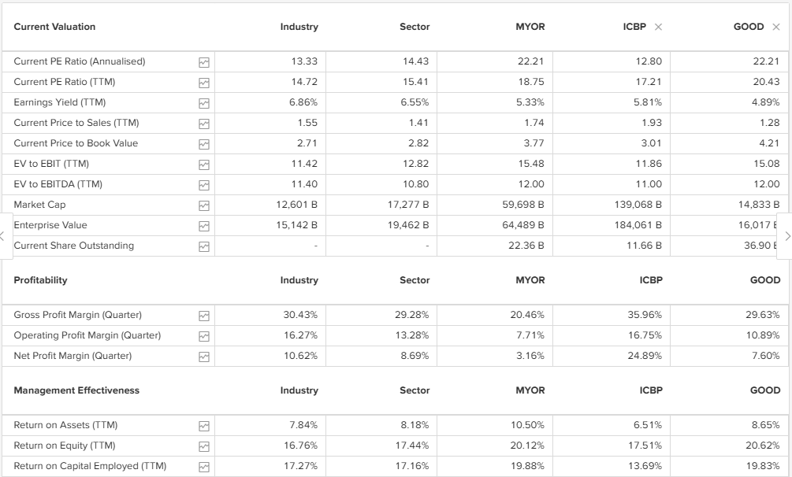Click chart icon for EV to EBITDA (TTM)
This screenshot has width=792, height=477.
(x=204, y=184)
